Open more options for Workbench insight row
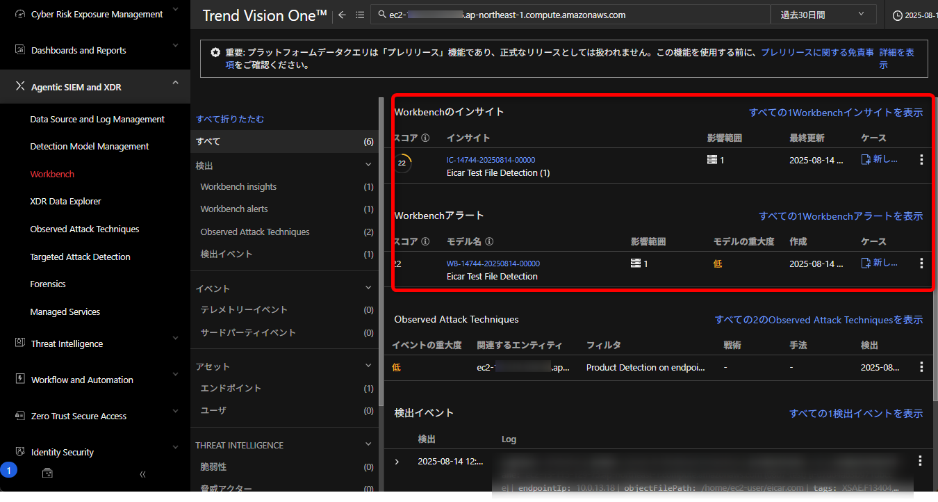Image resolution: width=938 pixels, height=502 pixels. 921,160
